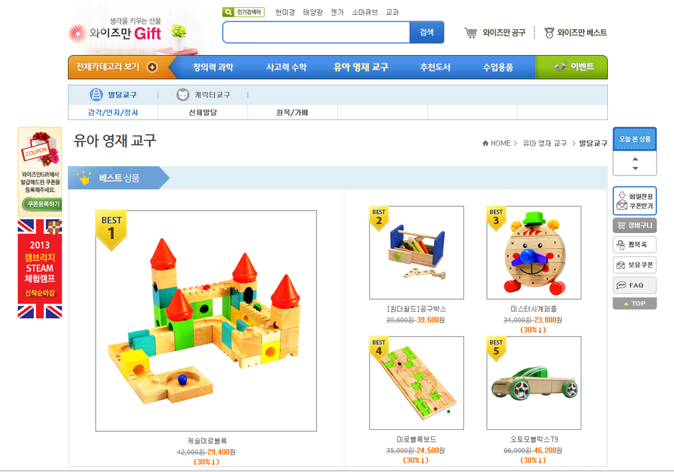Click the 장바구니 cart button in sidebar

(634, 225)
